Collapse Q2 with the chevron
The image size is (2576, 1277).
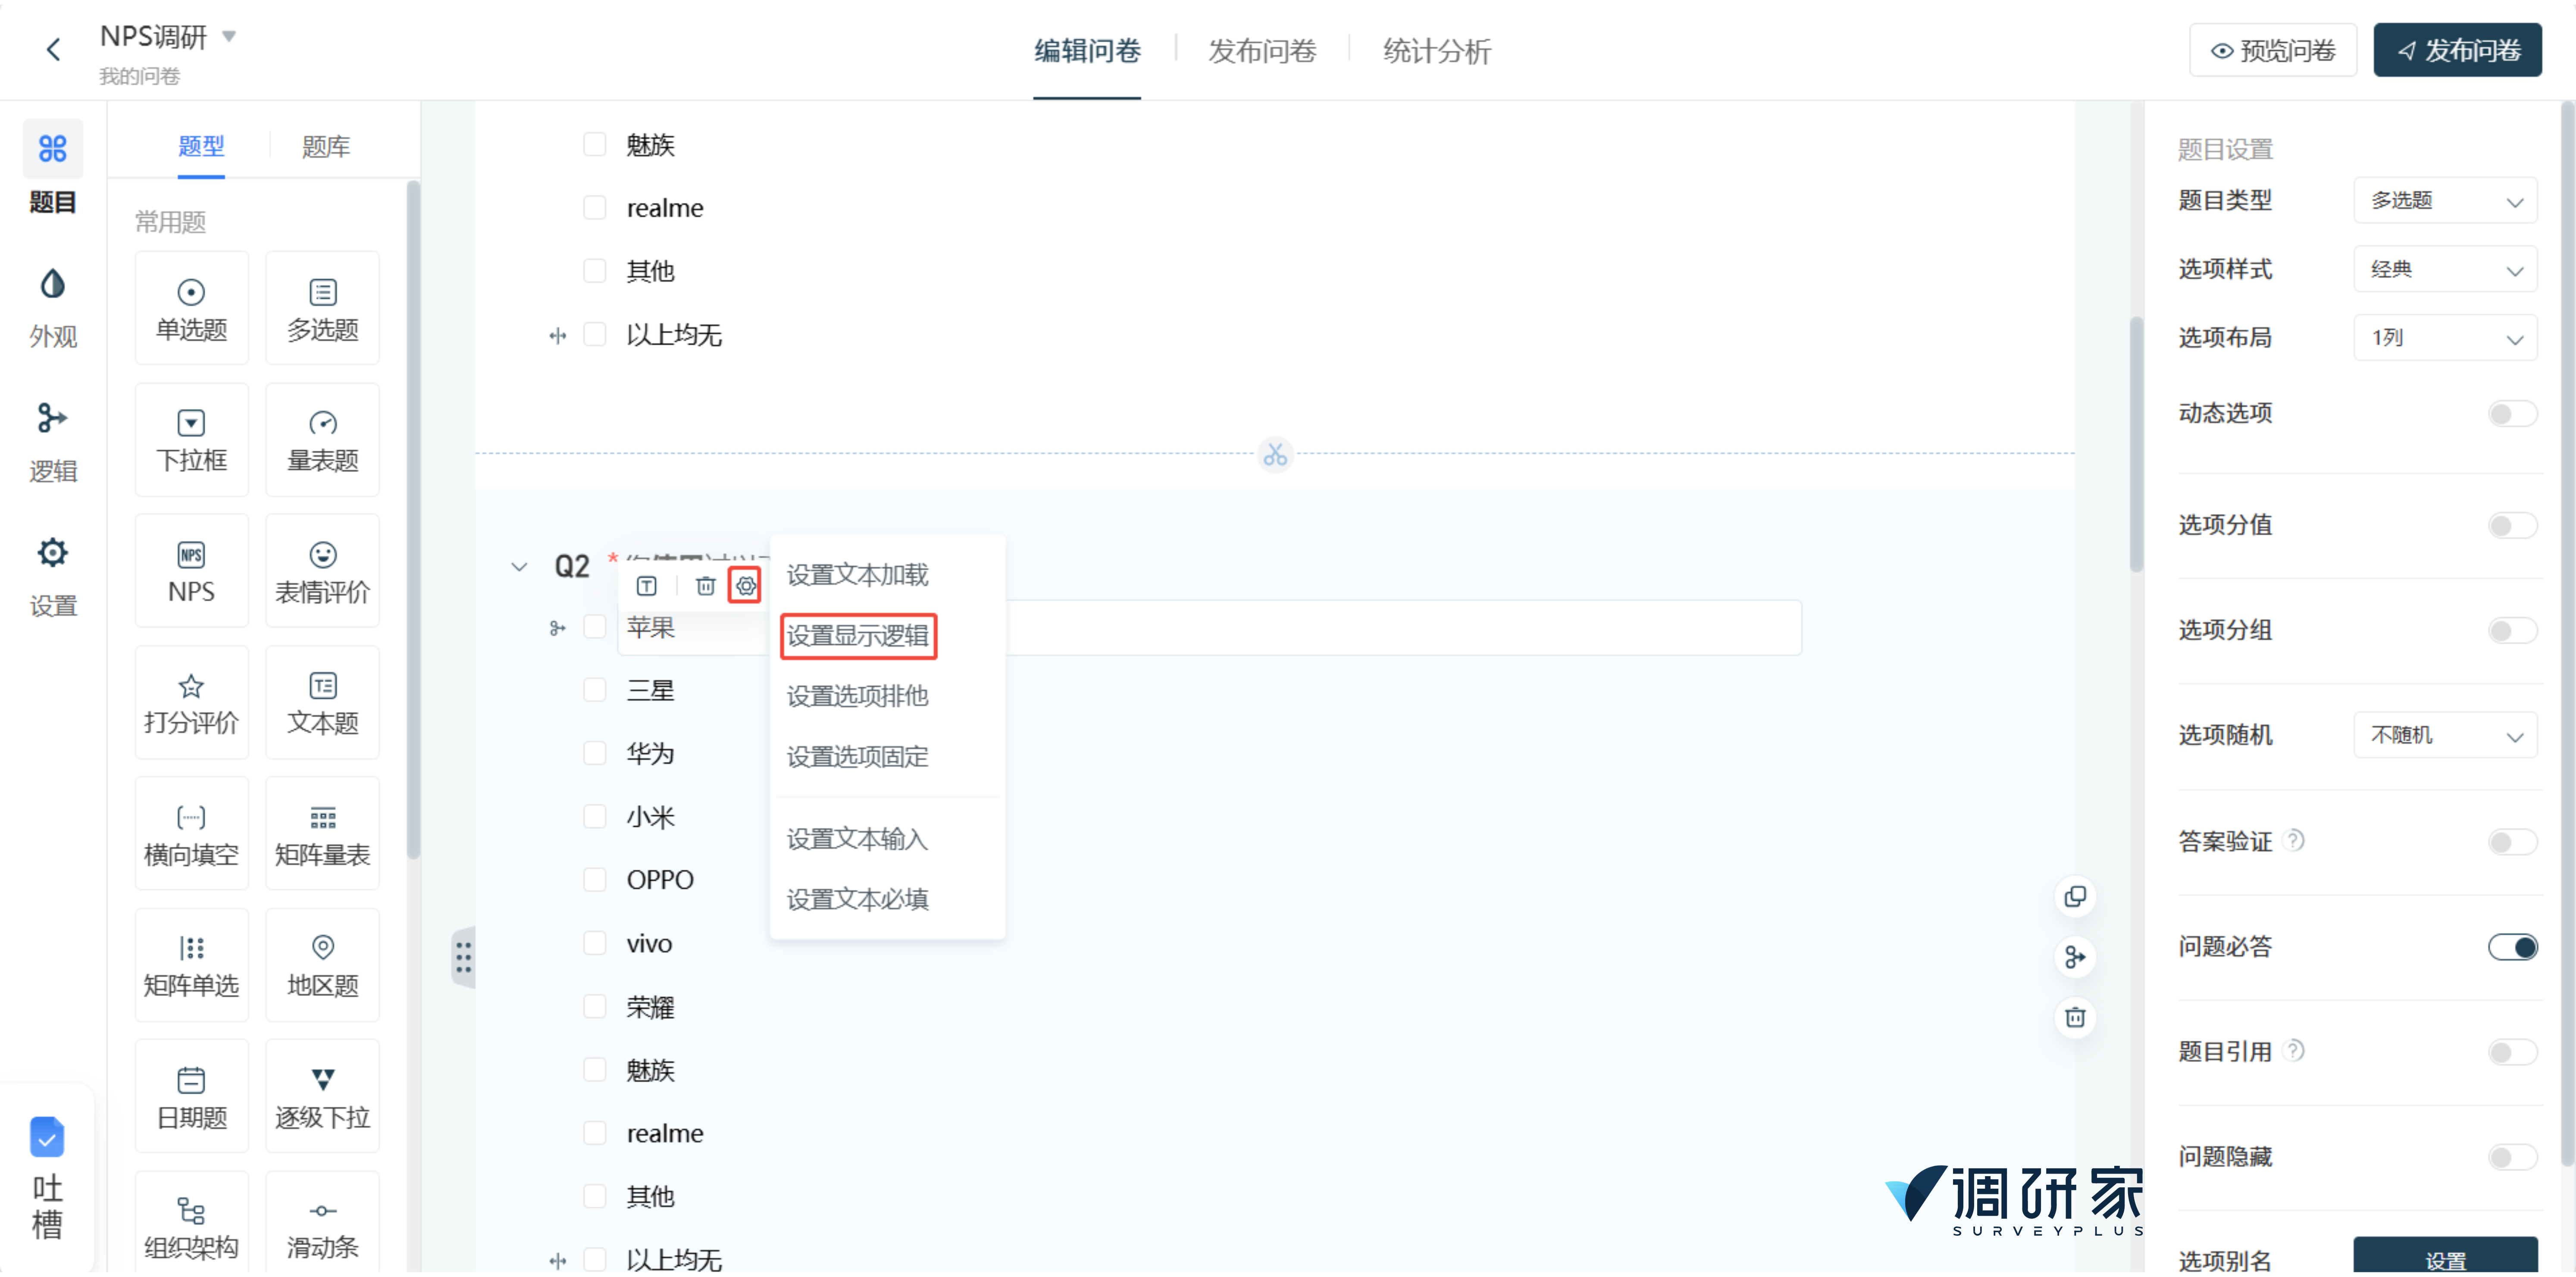(x=519, y=567)
